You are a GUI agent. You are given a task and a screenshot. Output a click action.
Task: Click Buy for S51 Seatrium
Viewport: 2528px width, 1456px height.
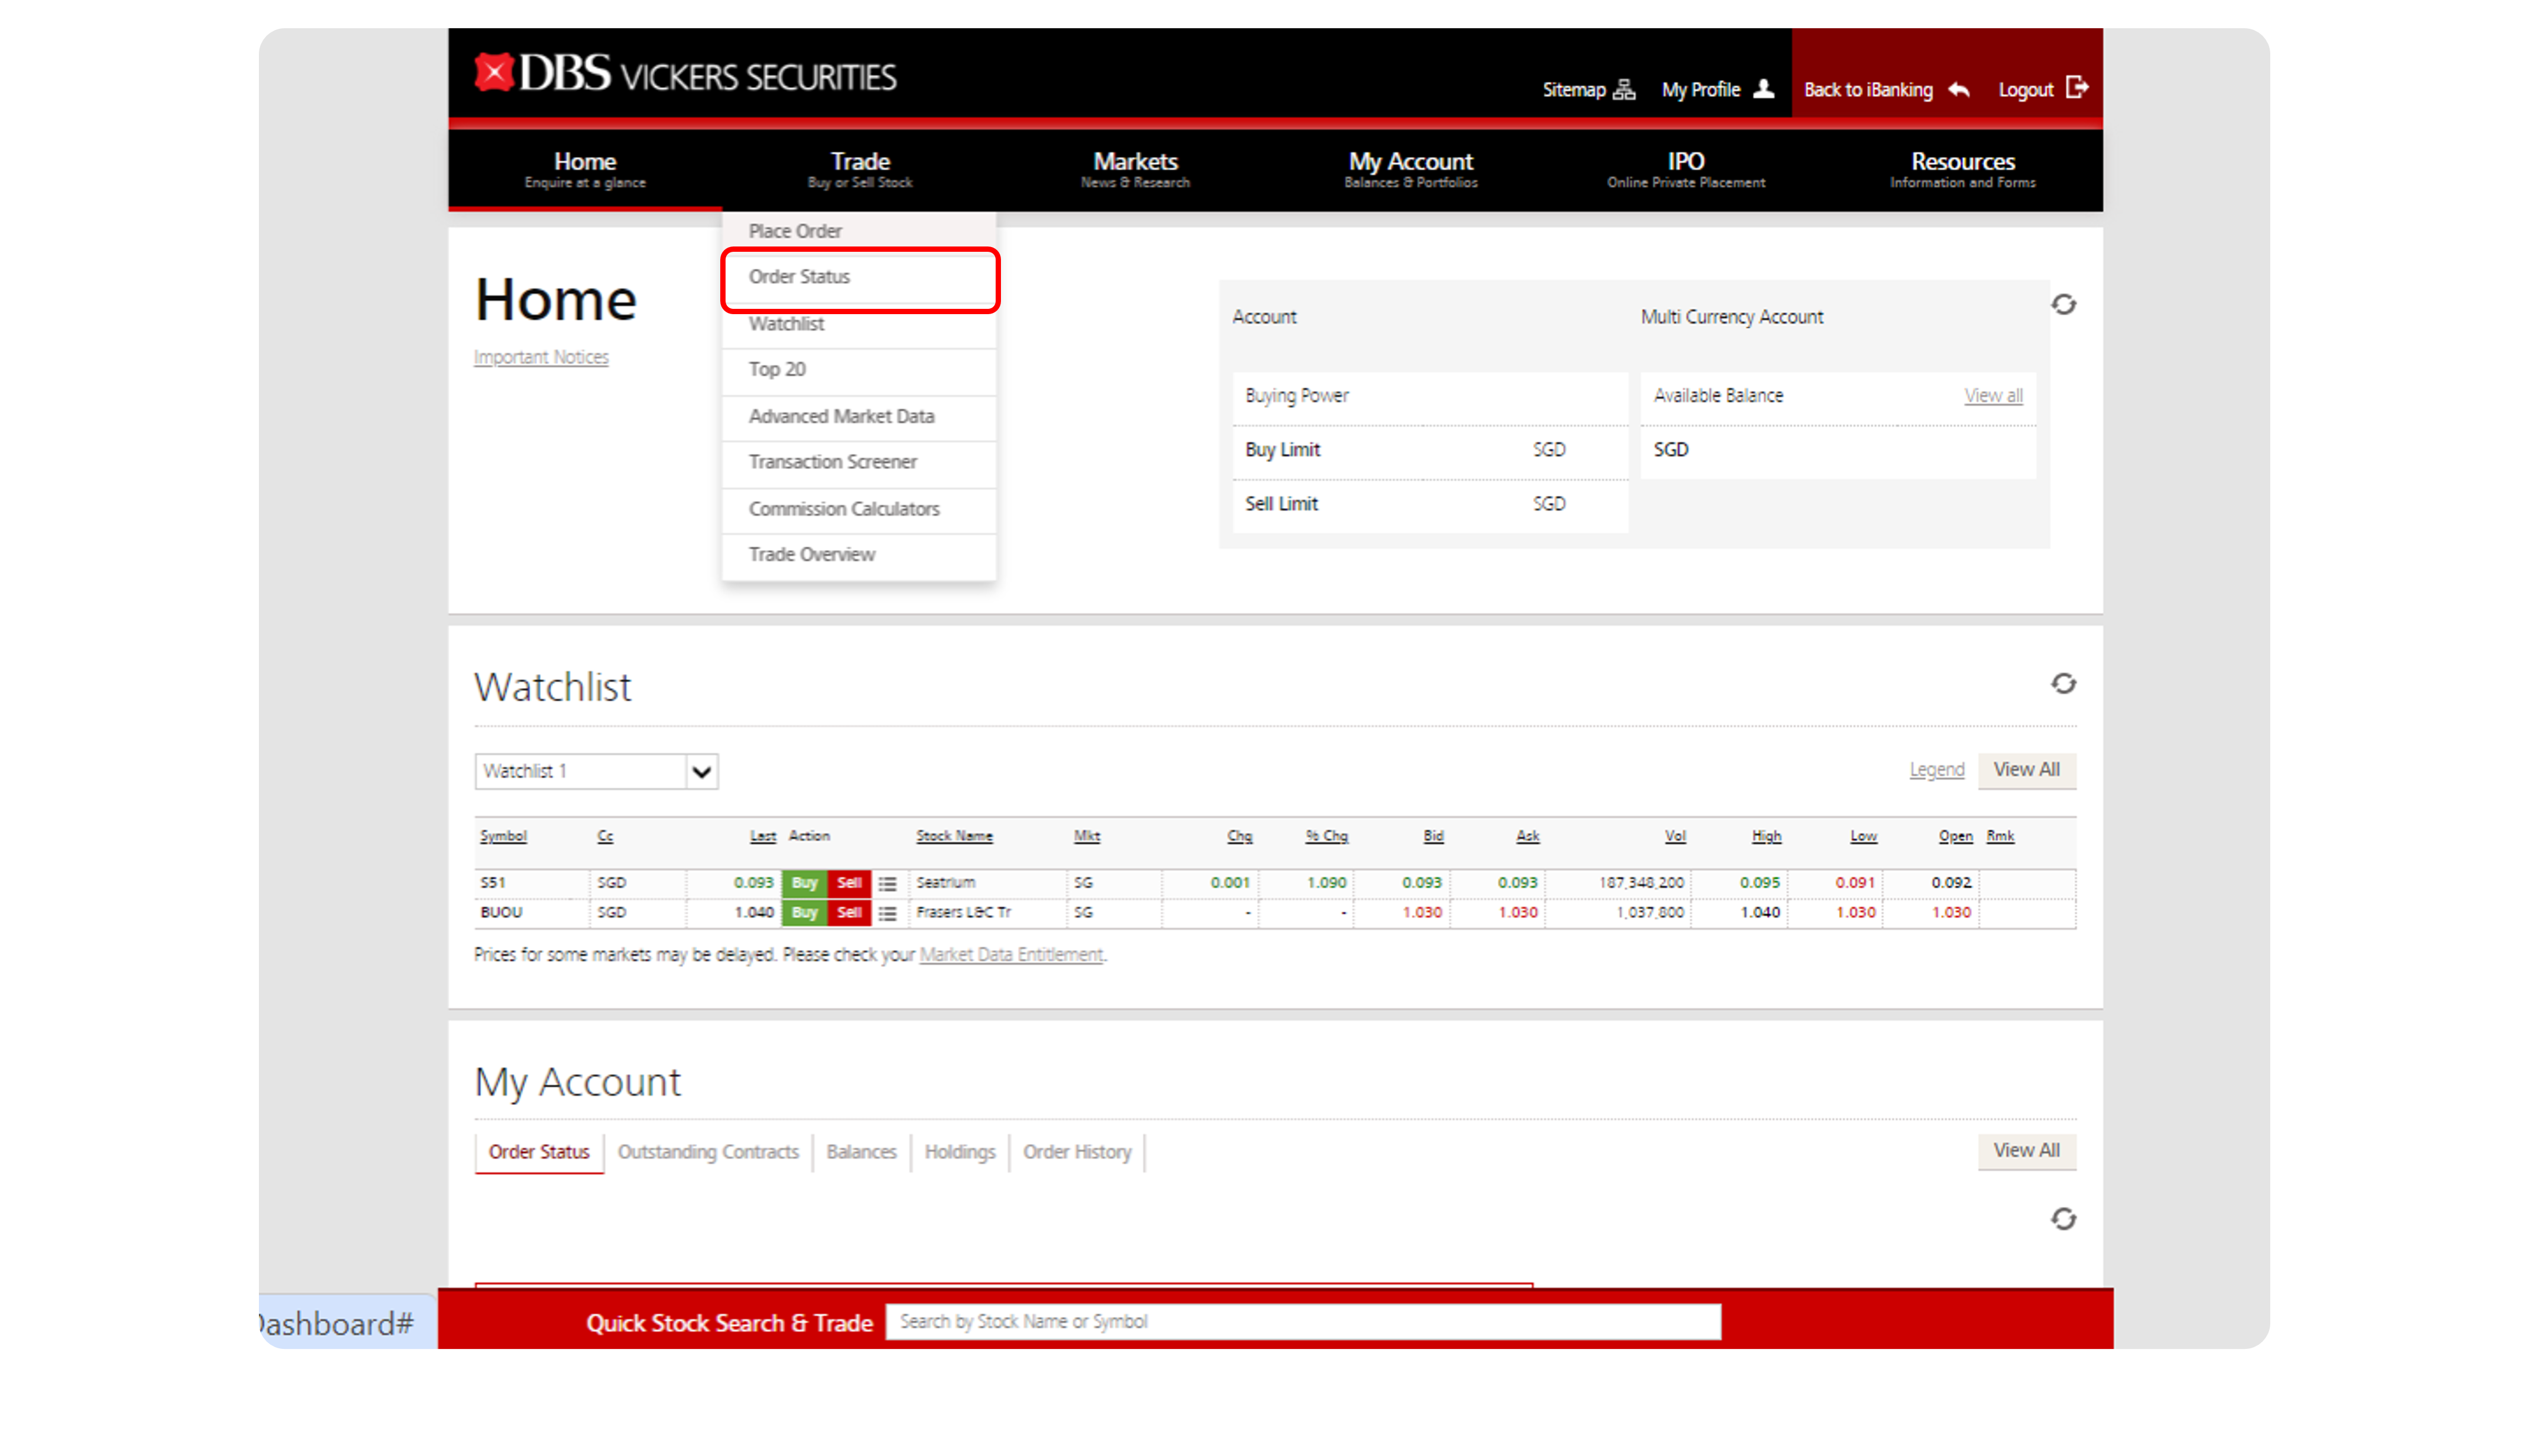tap(804, 883)
